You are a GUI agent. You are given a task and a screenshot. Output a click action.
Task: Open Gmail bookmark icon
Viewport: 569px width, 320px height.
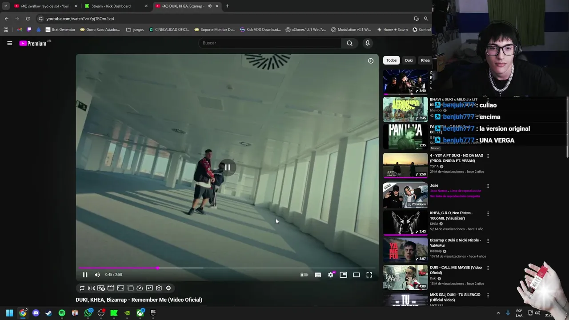pyautogui.click(x=20, y=30)
